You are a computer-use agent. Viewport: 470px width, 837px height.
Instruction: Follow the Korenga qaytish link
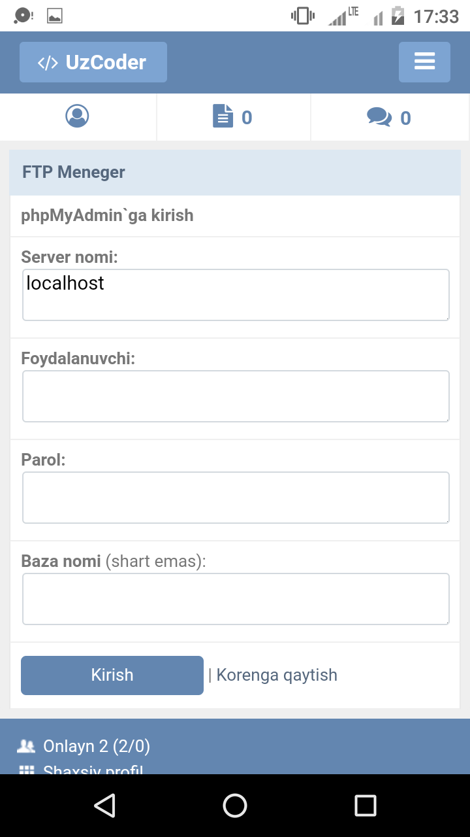pos(277,675)
